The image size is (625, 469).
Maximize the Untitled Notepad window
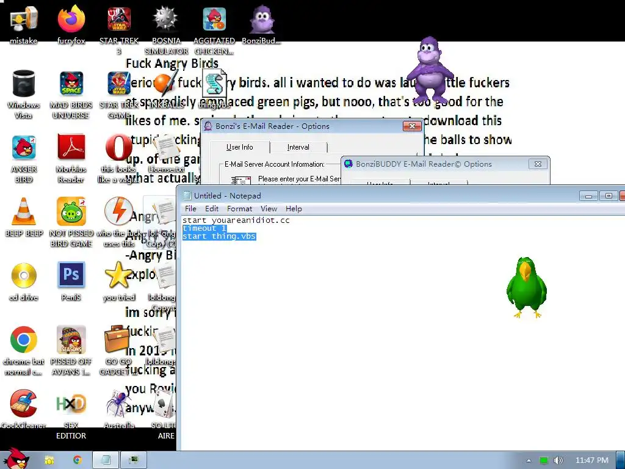[x=609, y=196]
